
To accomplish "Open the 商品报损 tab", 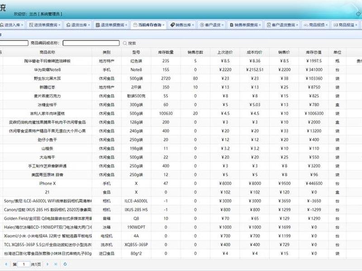I will (315, 25).
